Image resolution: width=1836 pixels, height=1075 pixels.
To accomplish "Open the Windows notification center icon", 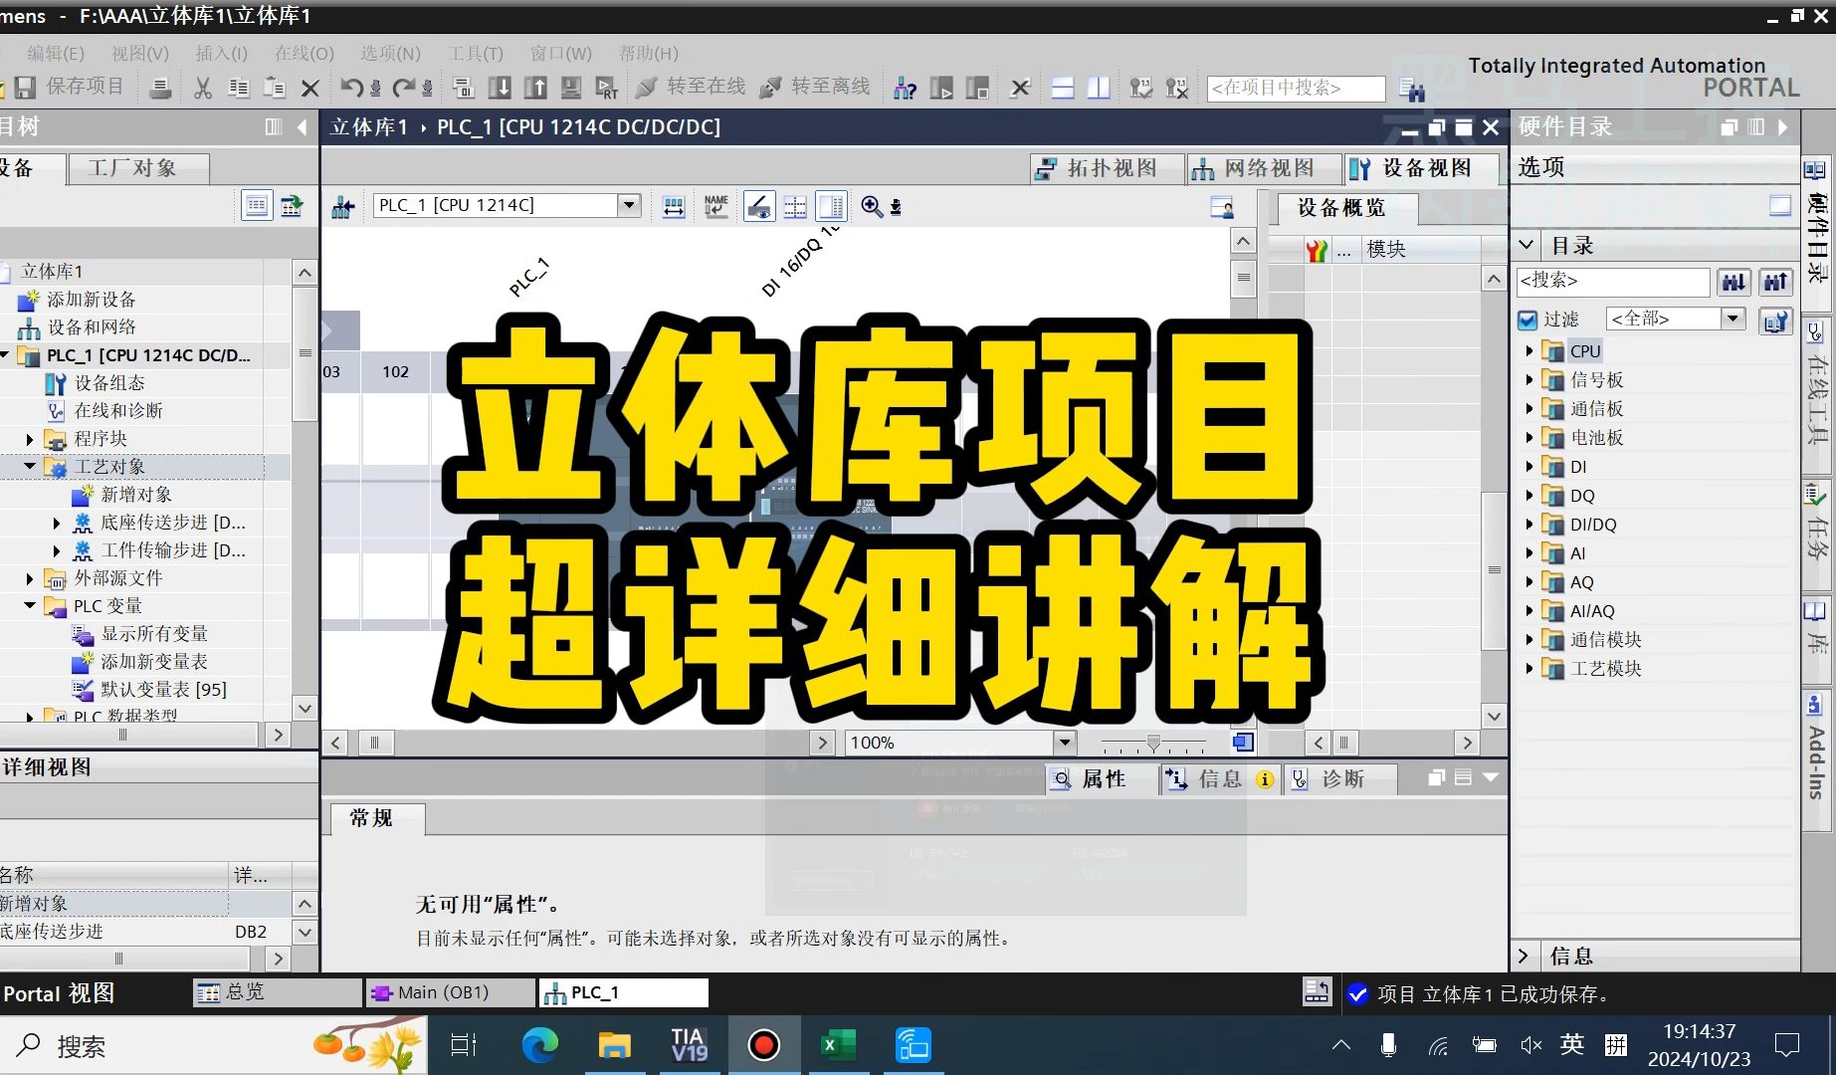I will [1787, 1045].
